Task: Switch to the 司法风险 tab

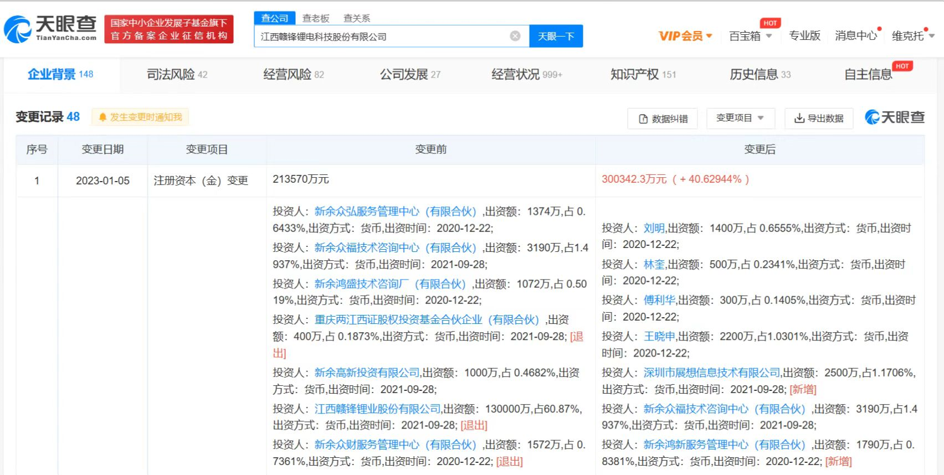Action: pyautogui.click(x=177, y=74)
